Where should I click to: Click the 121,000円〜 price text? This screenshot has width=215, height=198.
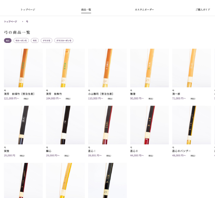[12, 99]
